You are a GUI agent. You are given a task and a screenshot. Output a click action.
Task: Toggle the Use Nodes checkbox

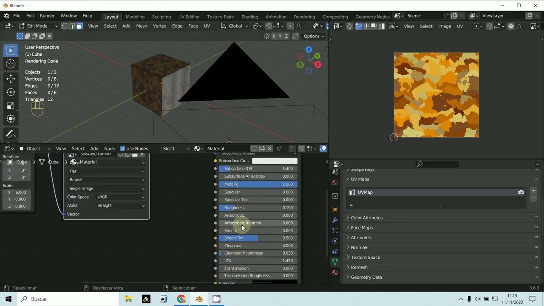click(123, 149)
